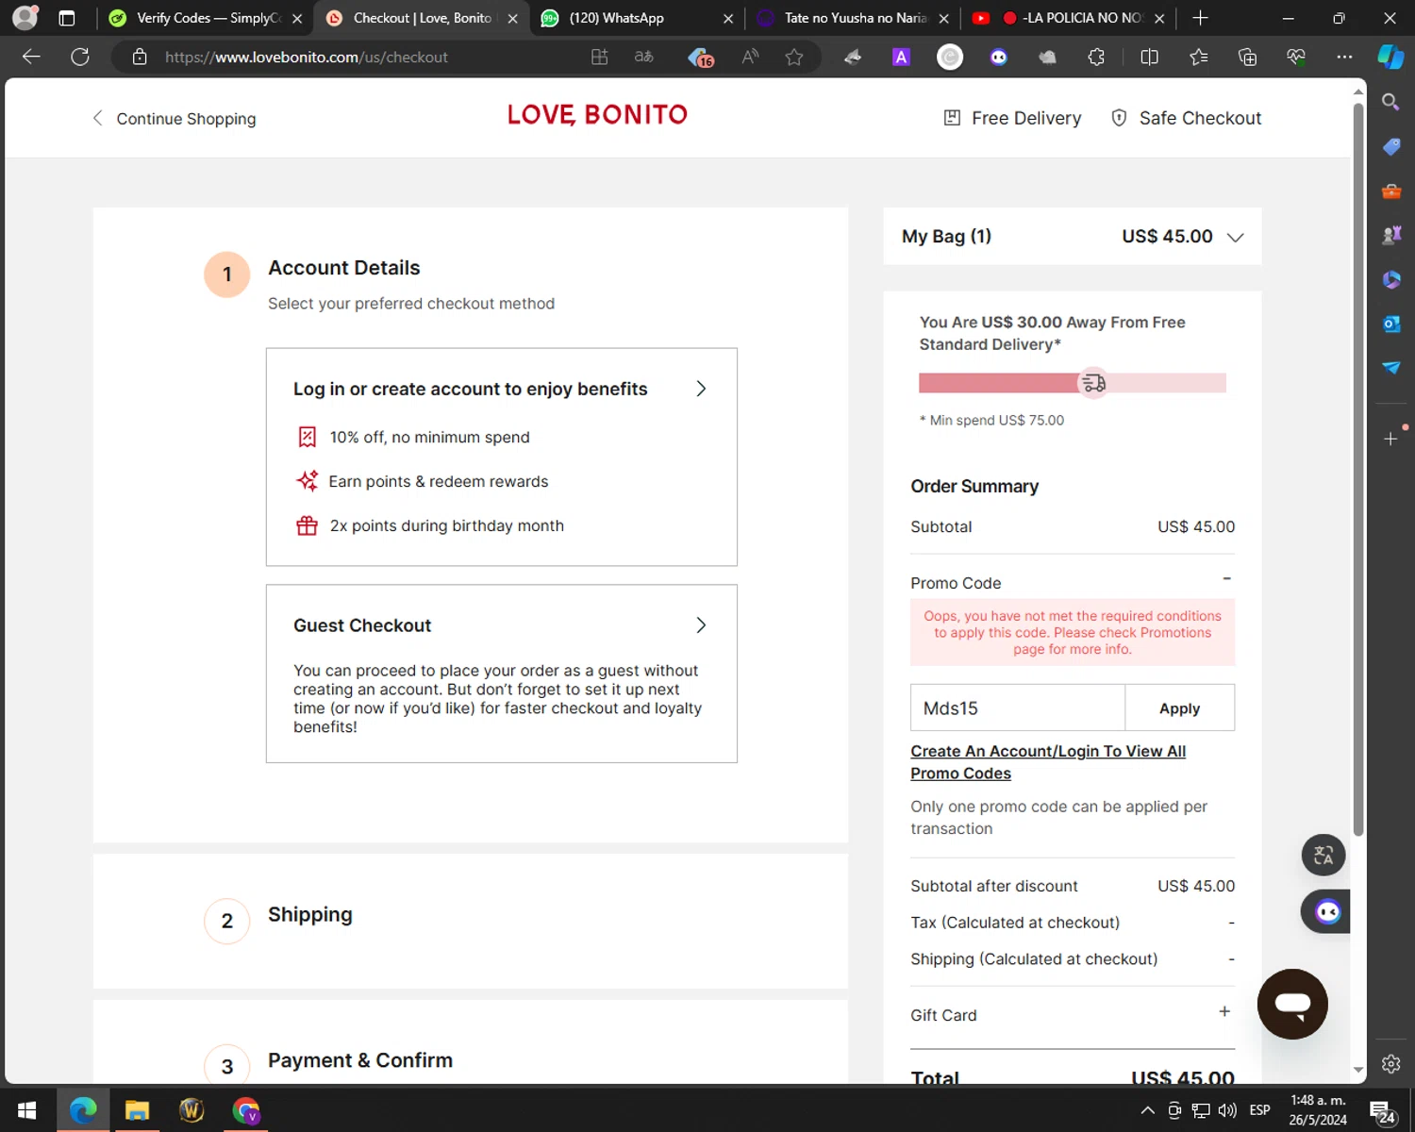The image size is (1415, 1132).
Task: Open browser Extensions puzzle icon
Action: (1096, 57)
